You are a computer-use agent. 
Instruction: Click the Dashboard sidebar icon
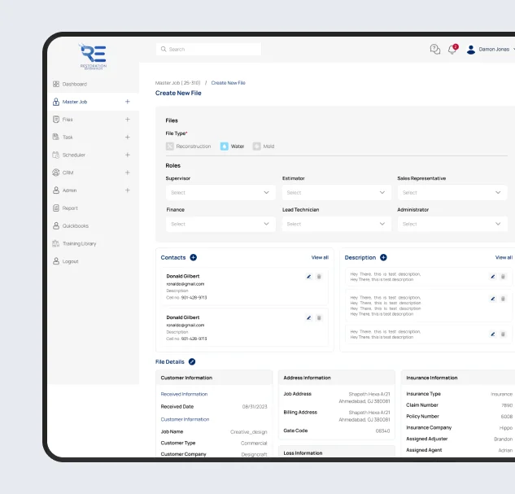click(56, 84)
